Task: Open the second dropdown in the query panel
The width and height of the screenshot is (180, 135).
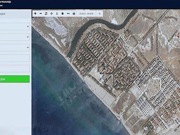Action: (15, 37)
